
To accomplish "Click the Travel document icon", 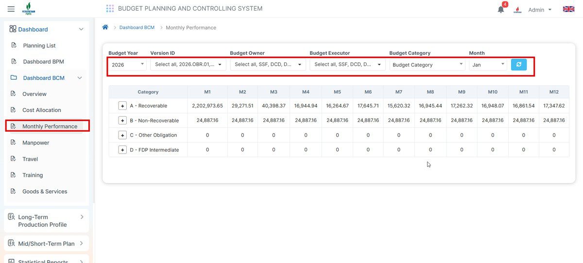I will (13, 159).
